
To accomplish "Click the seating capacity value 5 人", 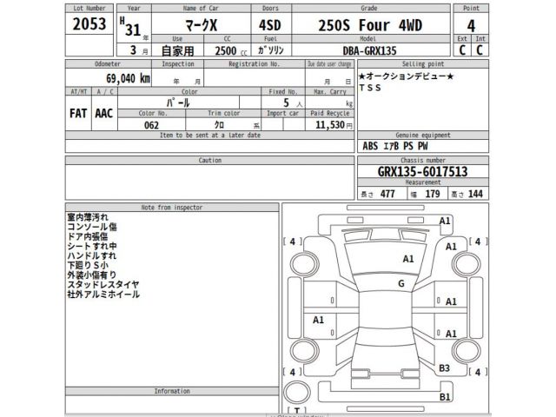I will tap(293, 103).
